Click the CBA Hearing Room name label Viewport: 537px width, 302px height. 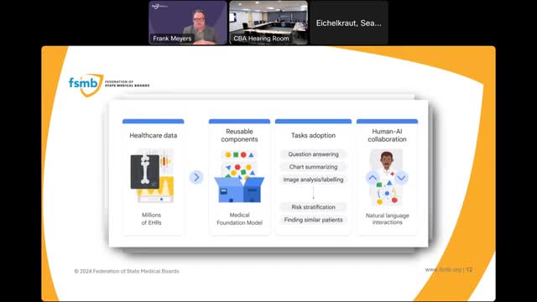(261, 39)
